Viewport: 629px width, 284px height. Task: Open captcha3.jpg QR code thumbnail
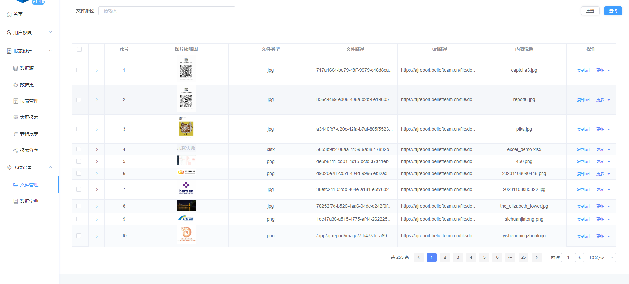[186, 69]
